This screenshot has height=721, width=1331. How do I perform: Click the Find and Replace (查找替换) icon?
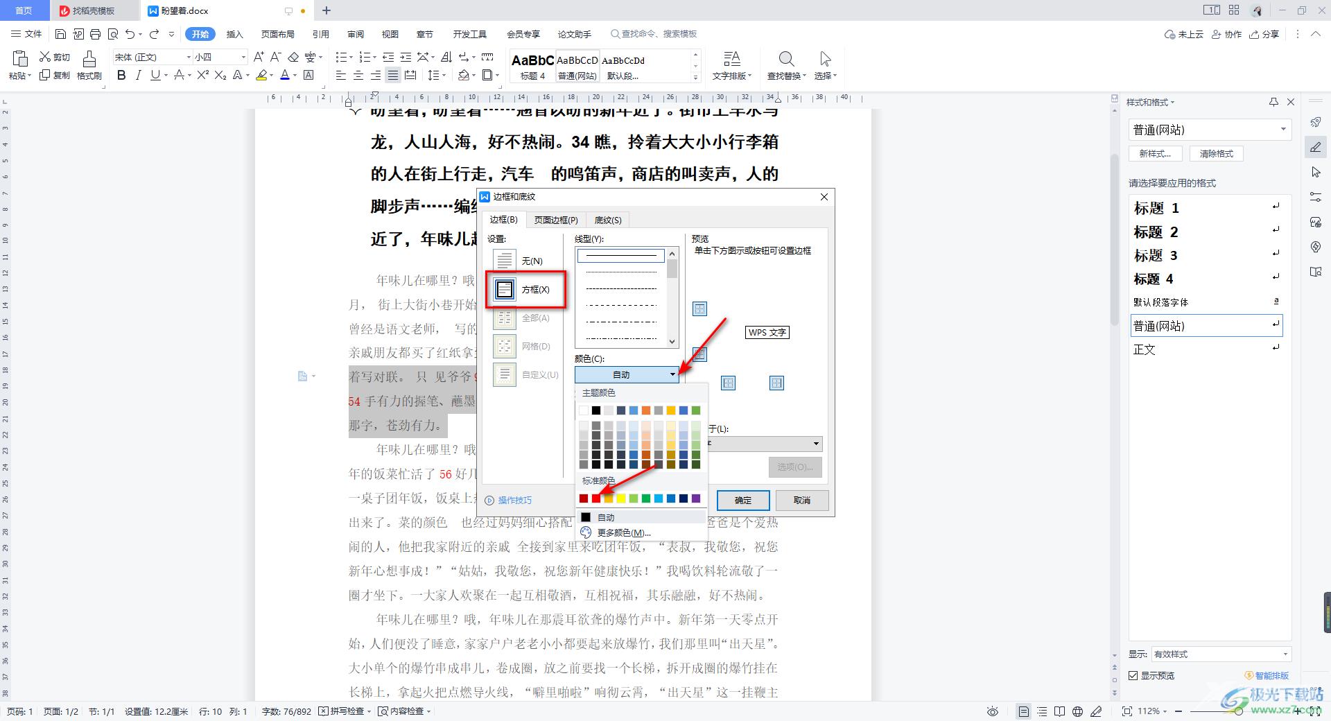pos(786,58)
